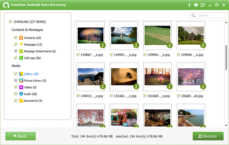This screenshot has height=145, width=229.
Task: Deselect the 151661..._o.jpg file checkbox
Action: (x=111, y=96)
